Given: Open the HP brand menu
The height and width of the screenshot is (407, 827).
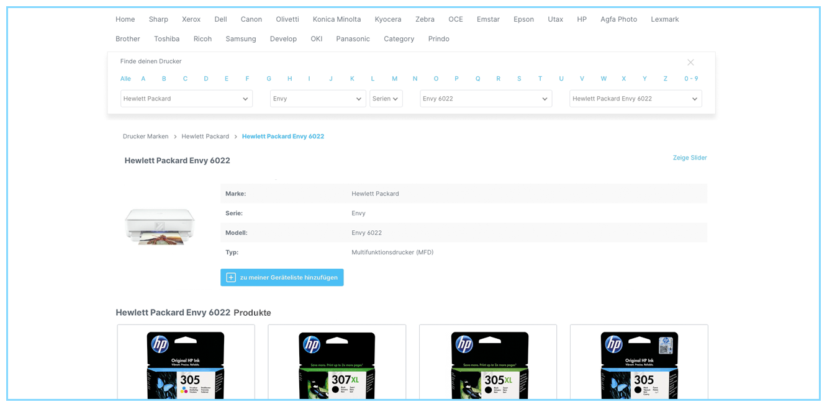Looking at the screenshot, I should point(582,19).
